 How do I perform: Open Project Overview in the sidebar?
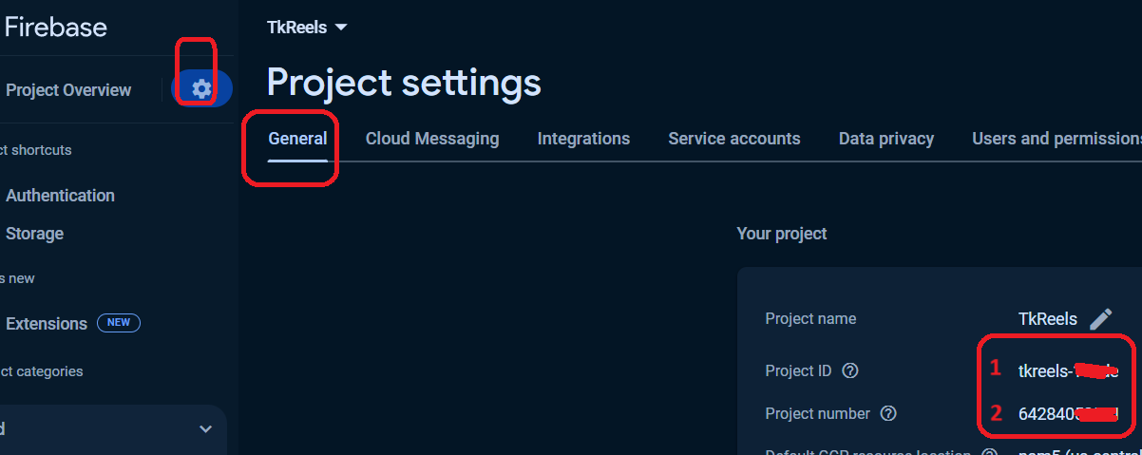point(68,90)
